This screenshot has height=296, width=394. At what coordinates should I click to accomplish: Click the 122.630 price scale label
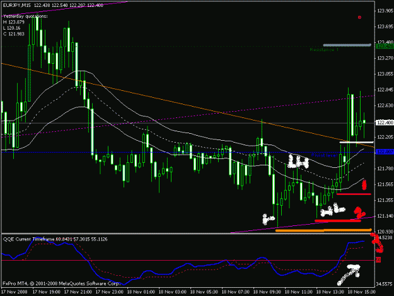click(385, 105)
